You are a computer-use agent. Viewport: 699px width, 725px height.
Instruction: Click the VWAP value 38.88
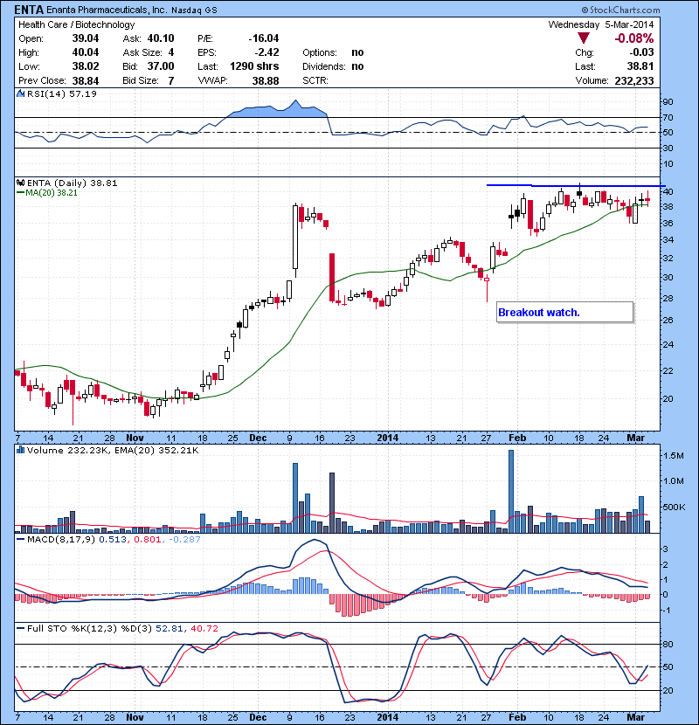coord(266,81)
